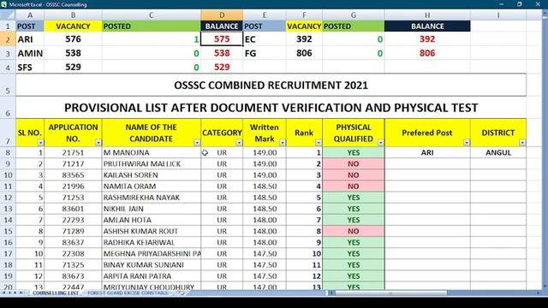
Task: Open the NAME OF THE CANDIDATE filter dropdown
Action: (197, 143)
